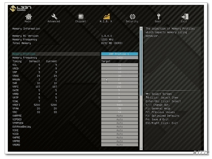Viewport: 212px width, 159px height.
Task: Switch to the Chipset tab label
Action: click(x=81, y=21)
